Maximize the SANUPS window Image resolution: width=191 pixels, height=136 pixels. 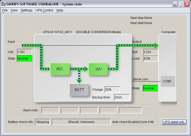click(181, 4)
